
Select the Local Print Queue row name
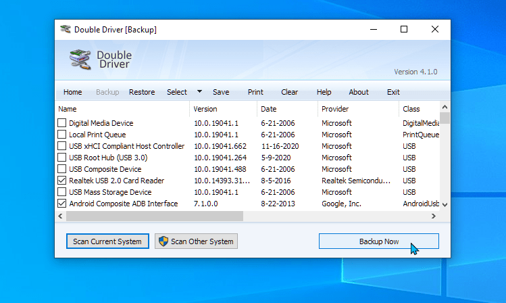(x=97, y=135)
